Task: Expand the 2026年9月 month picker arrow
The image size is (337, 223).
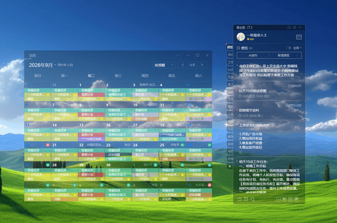Action: pyautogui.click(x=55, y=65)
